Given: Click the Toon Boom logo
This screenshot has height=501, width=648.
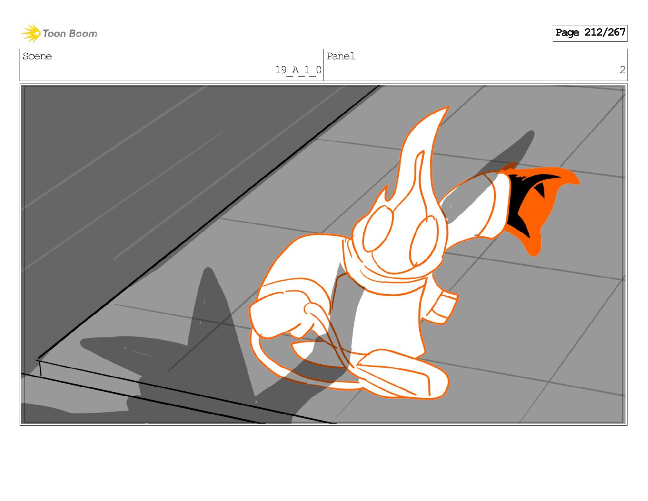Looking at the screenshot, I should click(59, 33).
